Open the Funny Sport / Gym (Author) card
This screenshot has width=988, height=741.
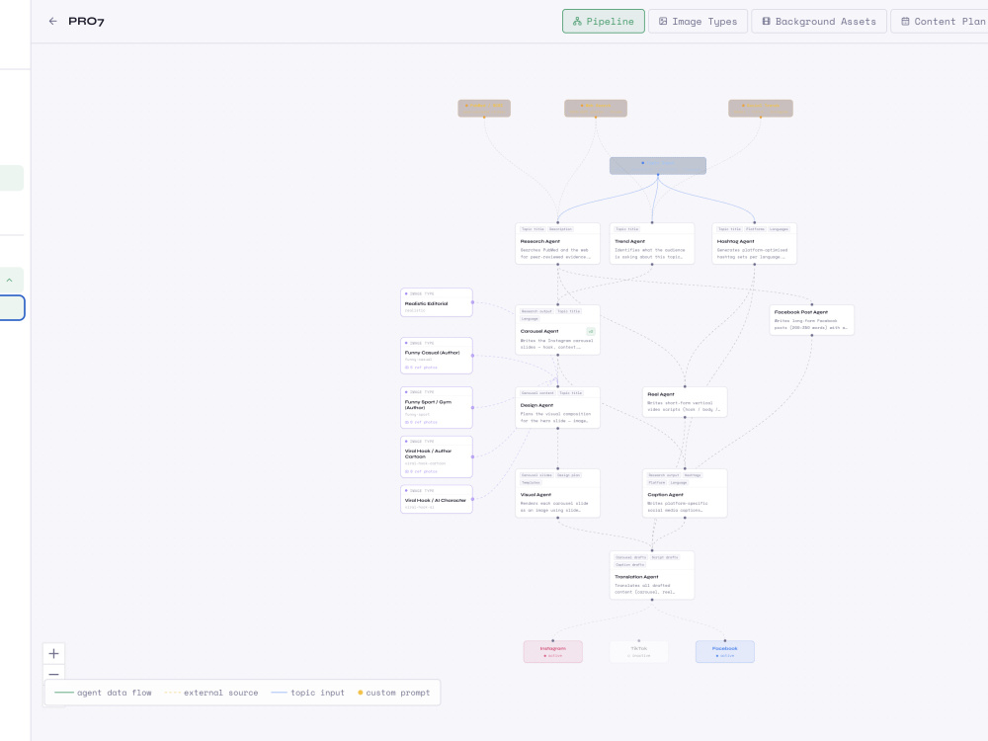[x=436, y=408]
